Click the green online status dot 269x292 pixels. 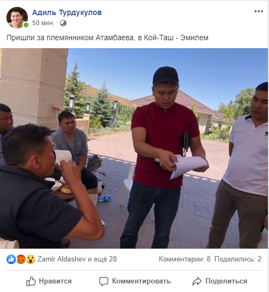click(26, 25)
